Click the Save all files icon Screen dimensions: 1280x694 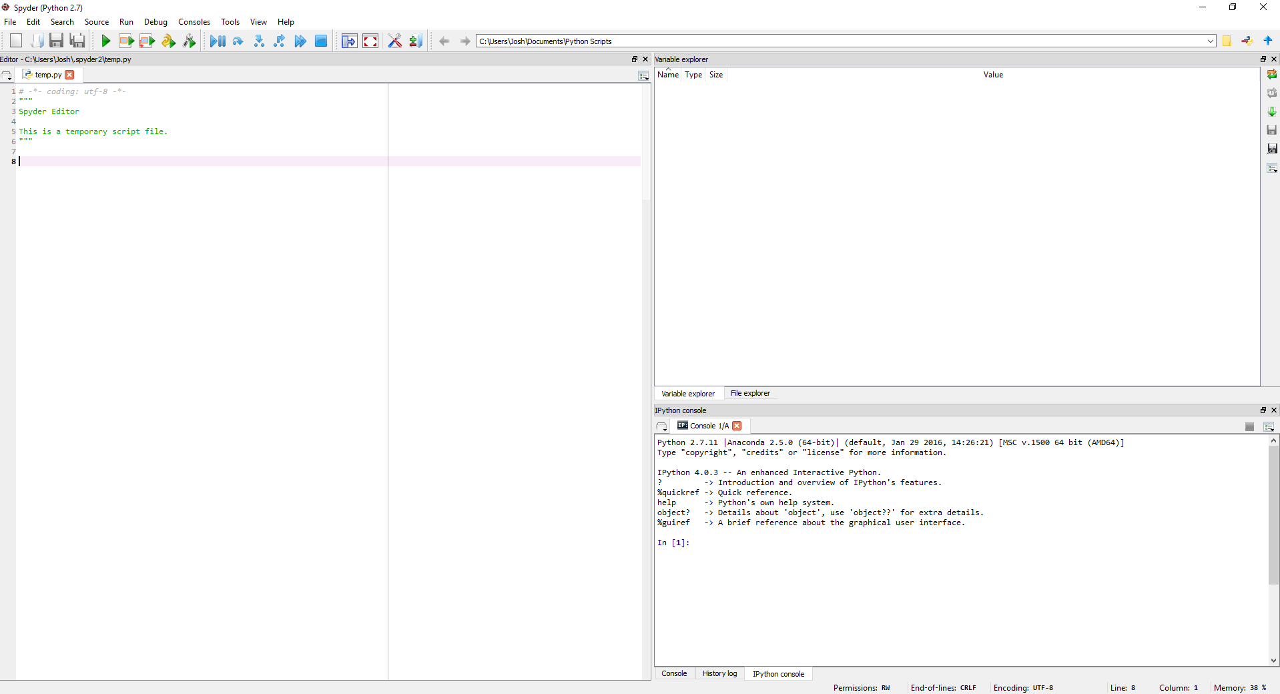click(x=77, y=41)
